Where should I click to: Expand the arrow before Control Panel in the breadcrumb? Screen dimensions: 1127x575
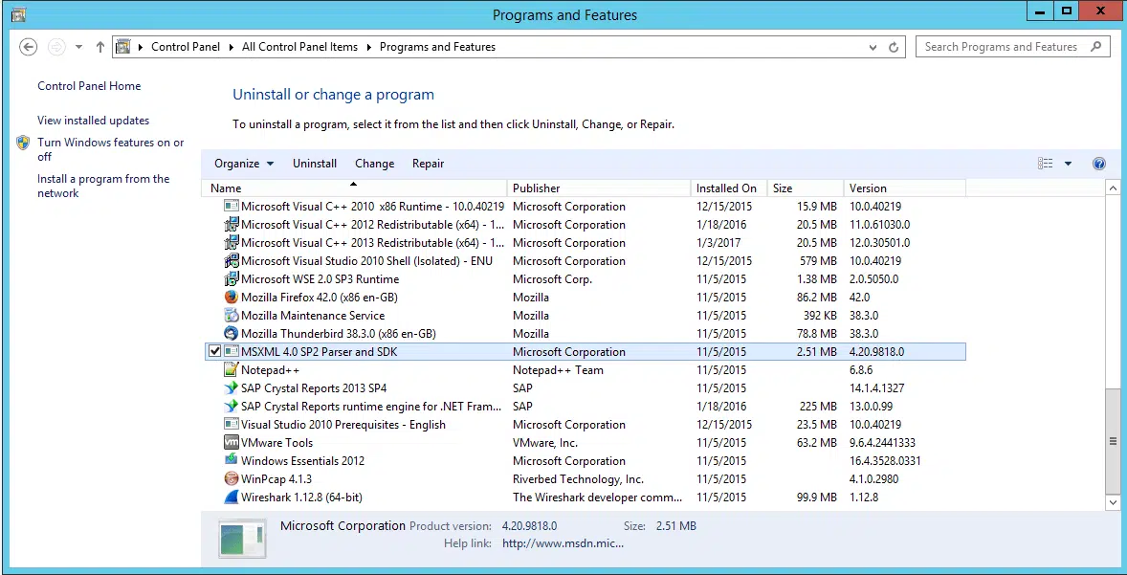point(140,48)
